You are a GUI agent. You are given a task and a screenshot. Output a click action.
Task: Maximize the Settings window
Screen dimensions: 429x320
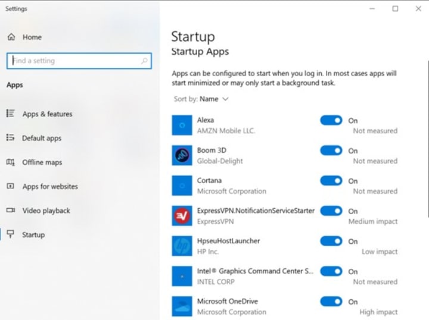click(395, 9)
